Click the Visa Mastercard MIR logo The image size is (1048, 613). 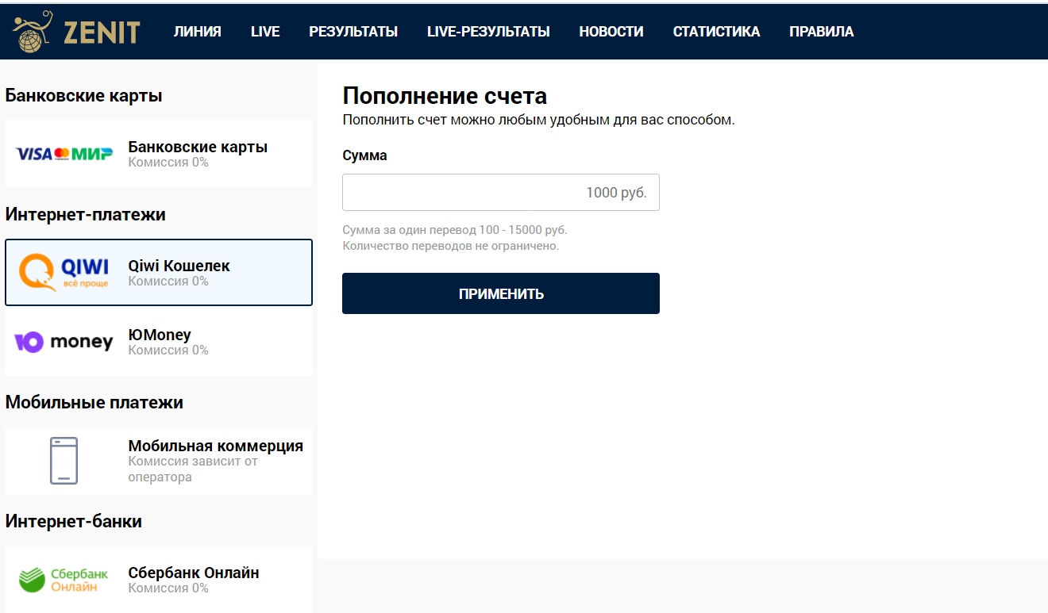pos(64,154)
